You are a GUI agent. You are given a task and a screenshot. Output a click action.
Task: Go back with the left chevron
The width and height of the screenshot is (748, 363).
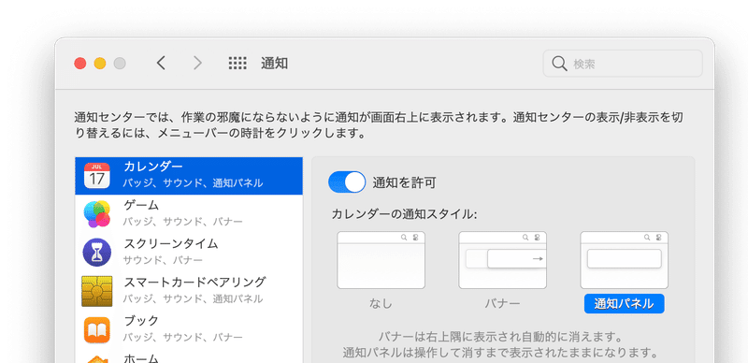point(161,63)
